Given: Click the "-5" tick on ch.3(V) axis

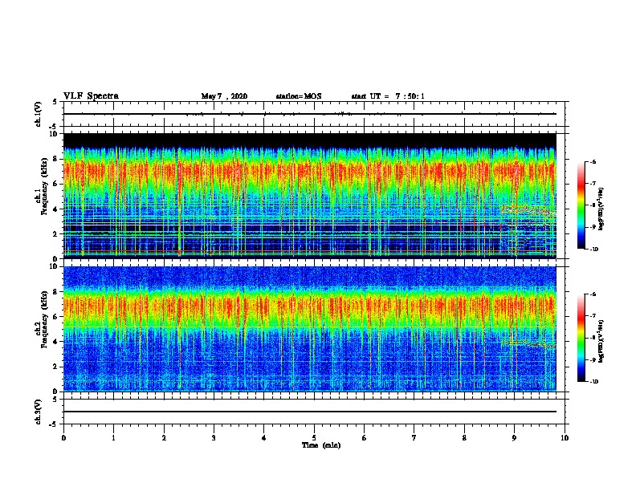Looking at the screenshot, I should (x=55, y=424).
